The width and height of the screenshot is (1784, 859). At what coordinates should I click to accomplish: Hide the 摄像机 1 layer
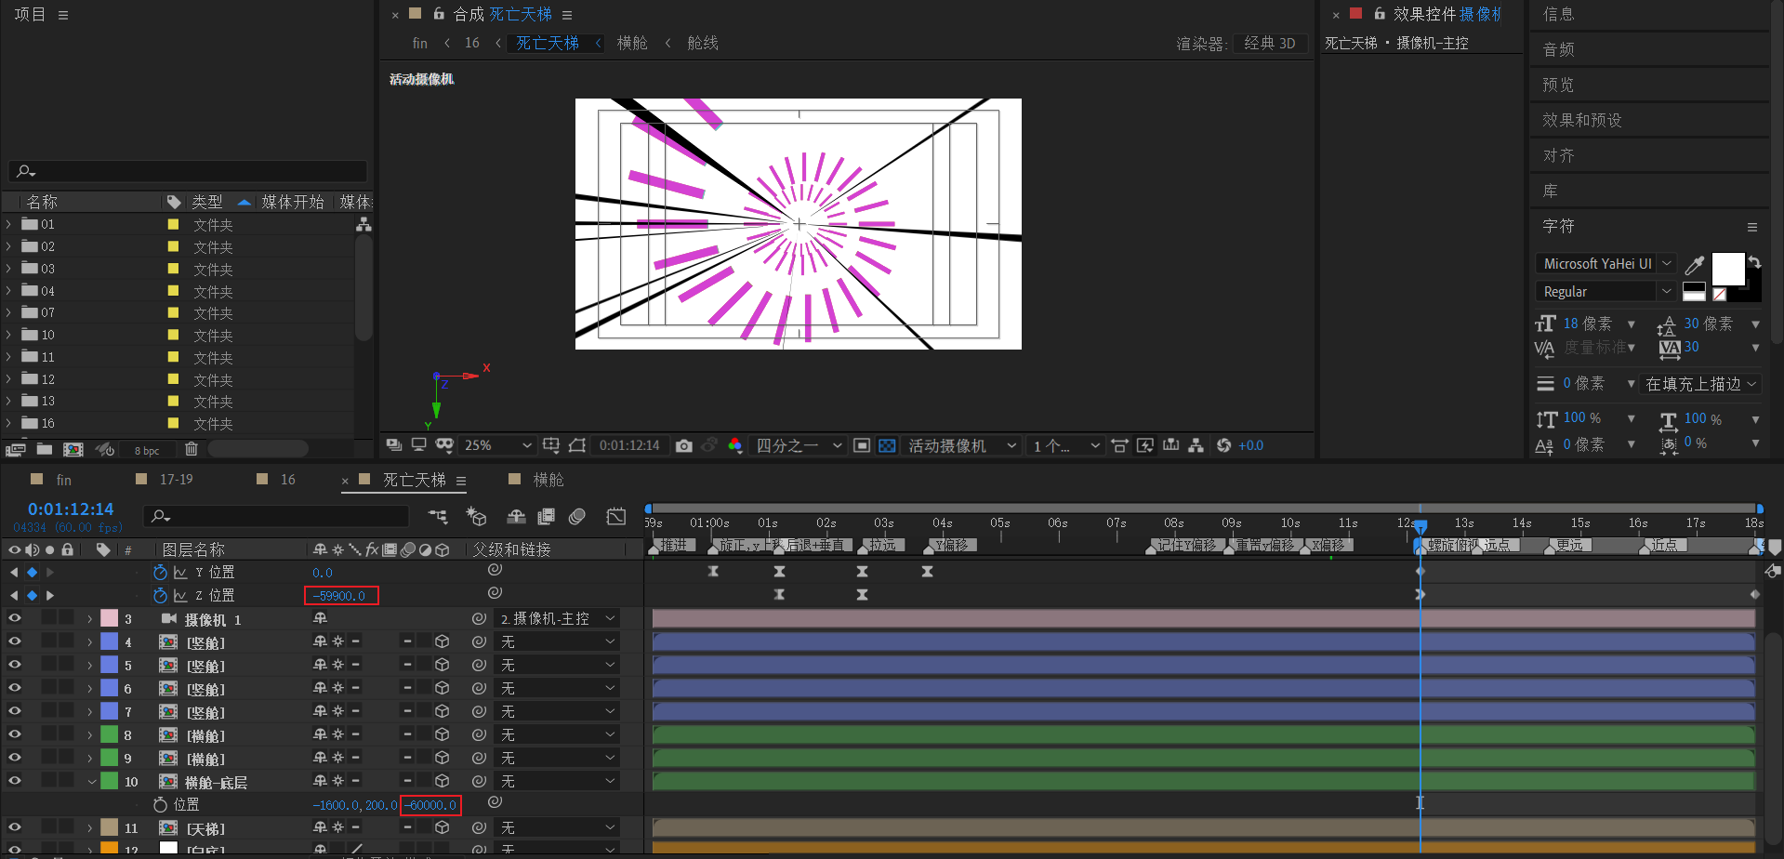tap(15, 618)
